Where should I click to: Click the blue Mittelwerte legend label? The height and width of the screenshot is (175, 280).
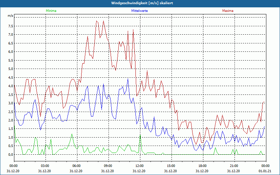point(139,11)
